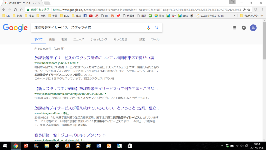The image size is (266, 153).
Task: Open the Chrome home page
Action: pyautogui.click(x=21, y=10)
